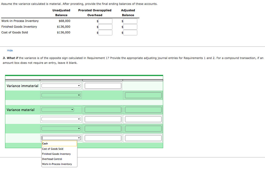The height and width of the screenshot is (170, 265).
Task: Click the $68,000 unadjusted balance value
Action: pyautogui.click(x=64, y=21)
